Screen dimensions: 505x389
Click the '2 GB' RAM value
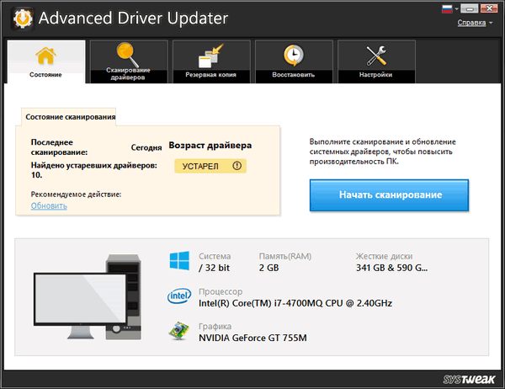pyautogui.click(x=269, y=268)
